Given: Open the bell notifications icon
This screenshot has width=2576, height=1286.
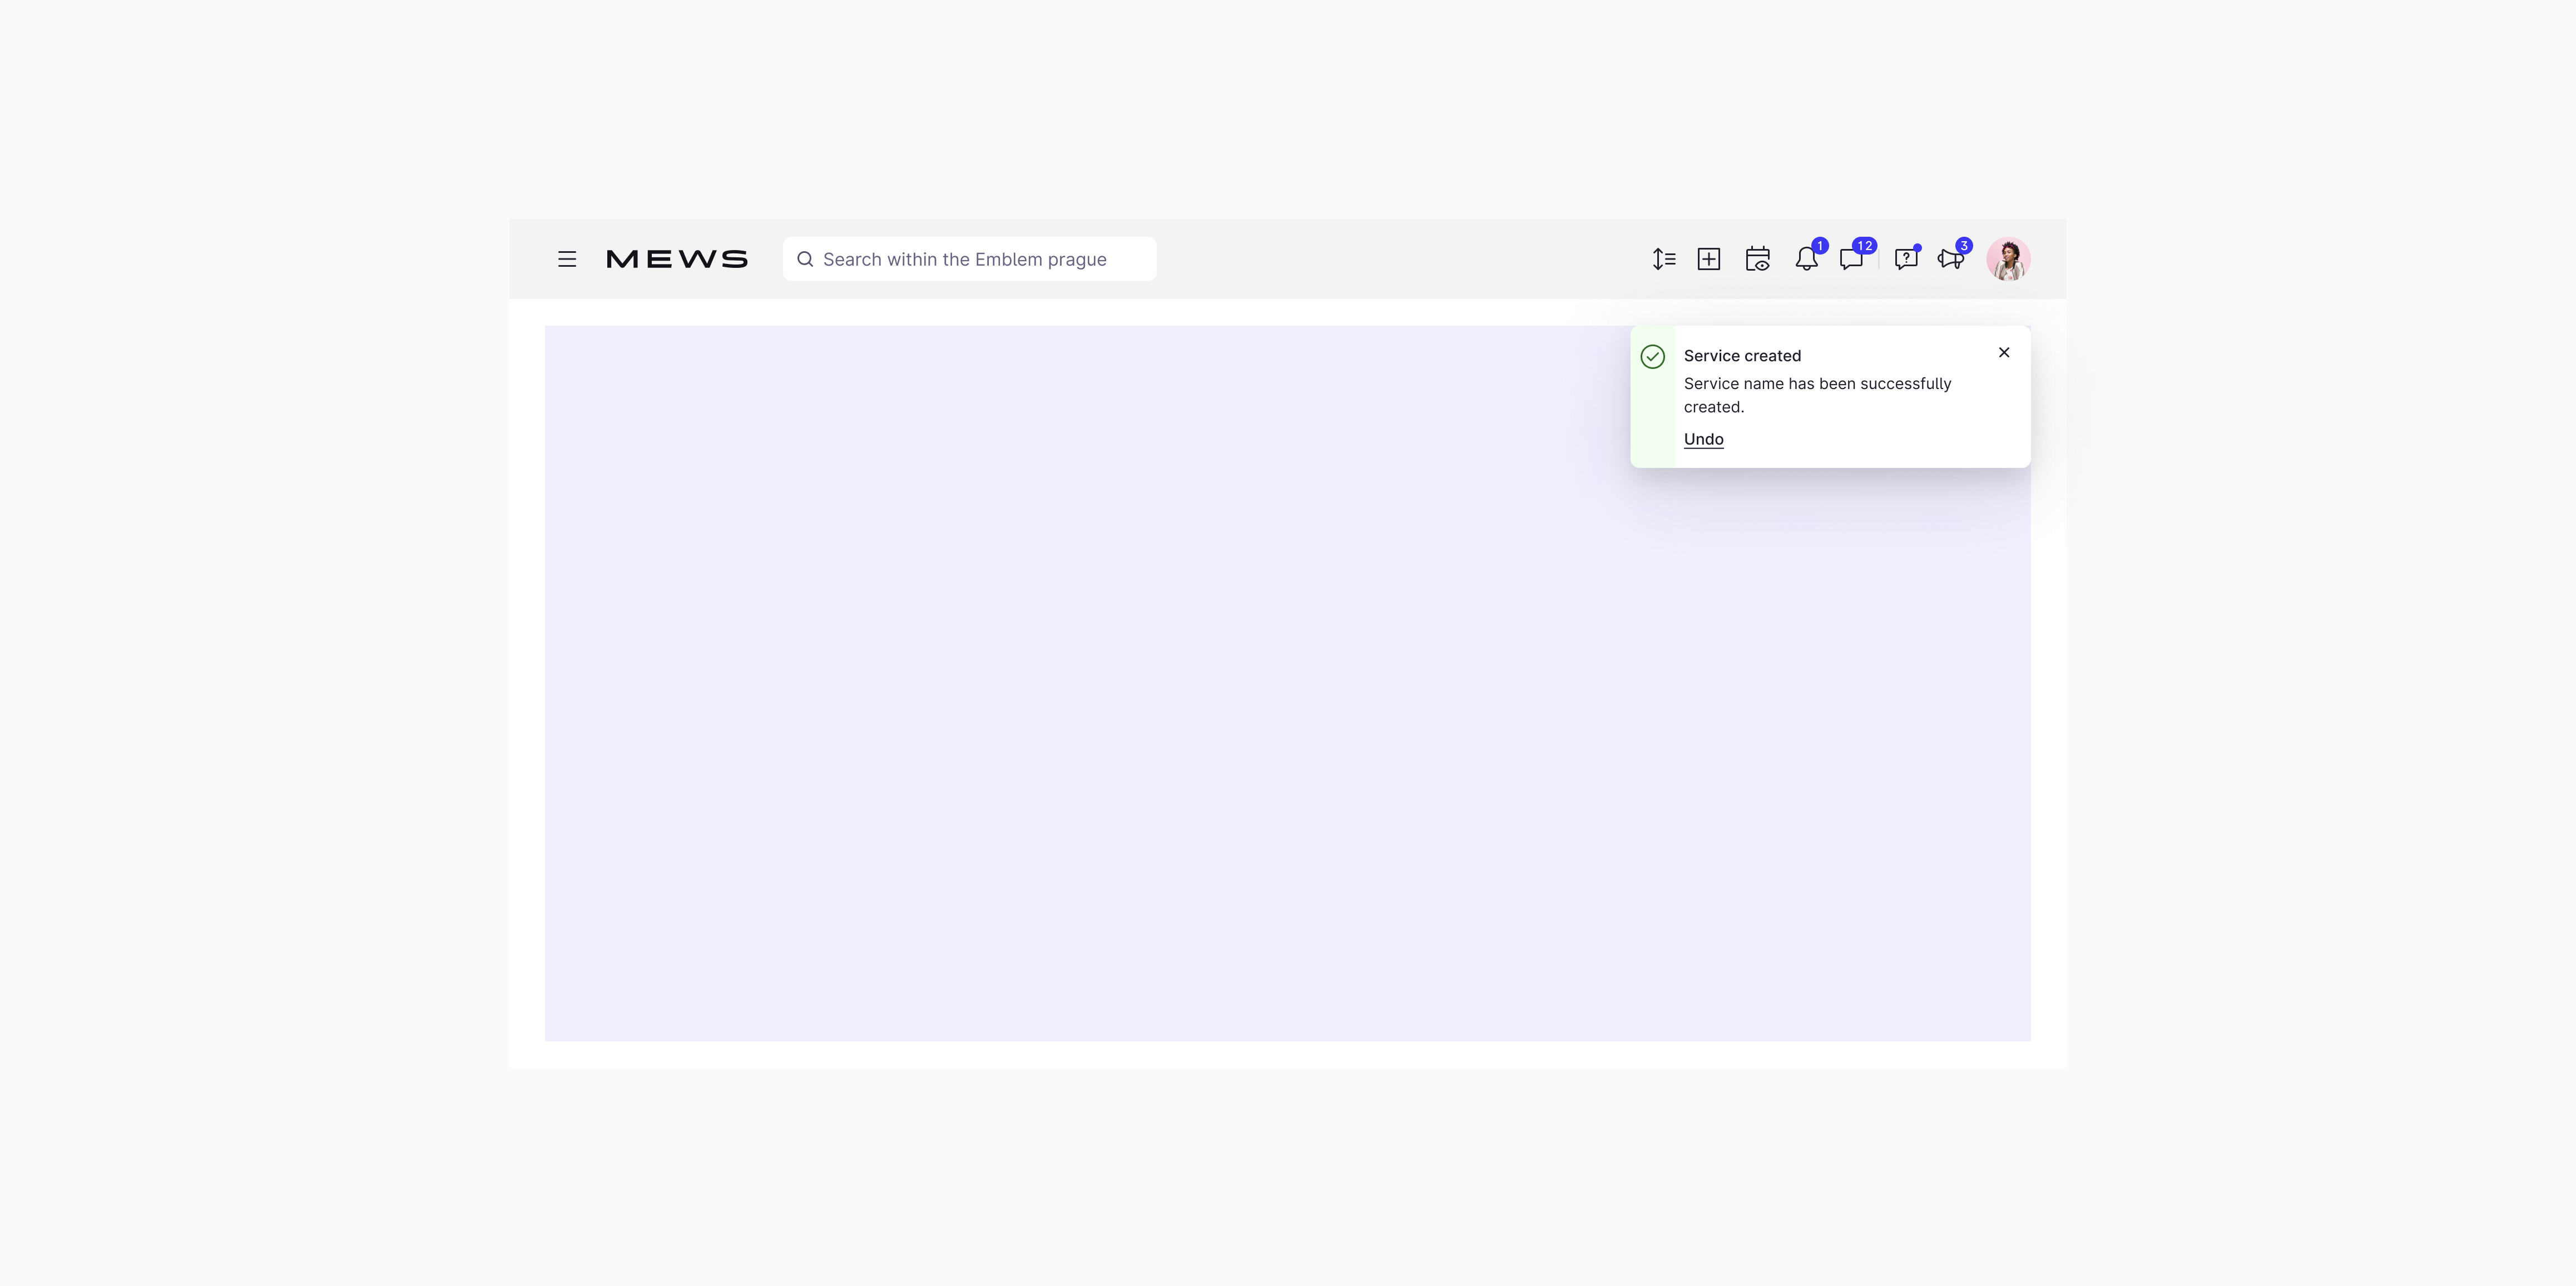Looking at the screenshot, I should coord(1806,260).
